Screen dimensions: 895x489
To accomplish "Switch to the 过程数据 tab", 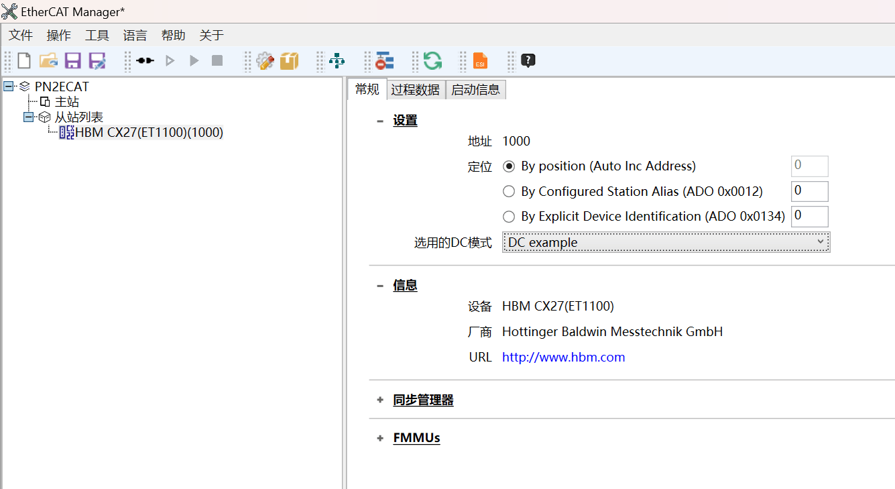I will point(416,90).
